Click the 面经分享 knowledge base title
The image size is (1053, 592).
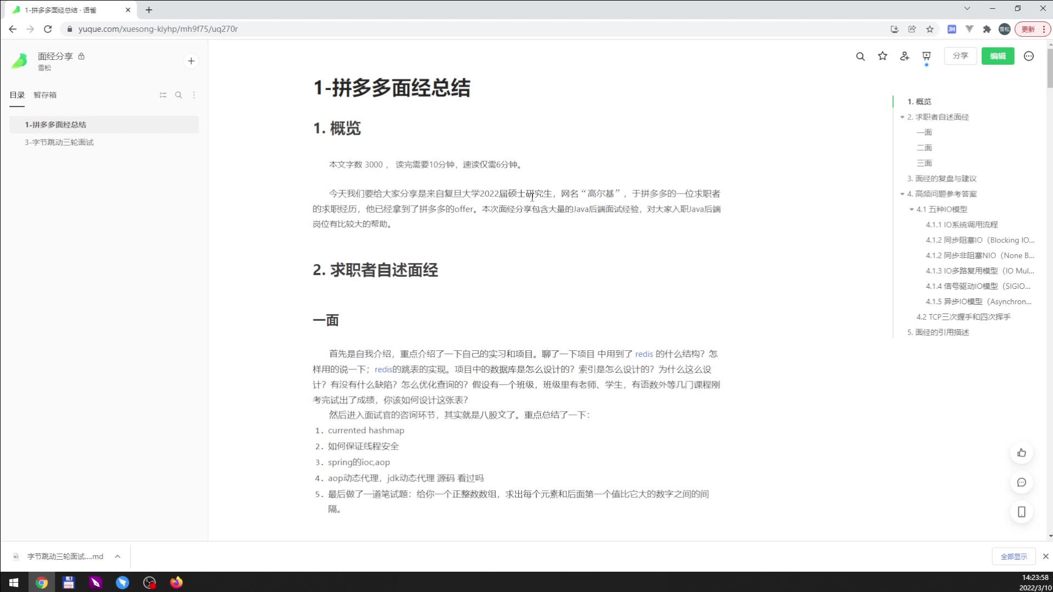tap(55, 56)
